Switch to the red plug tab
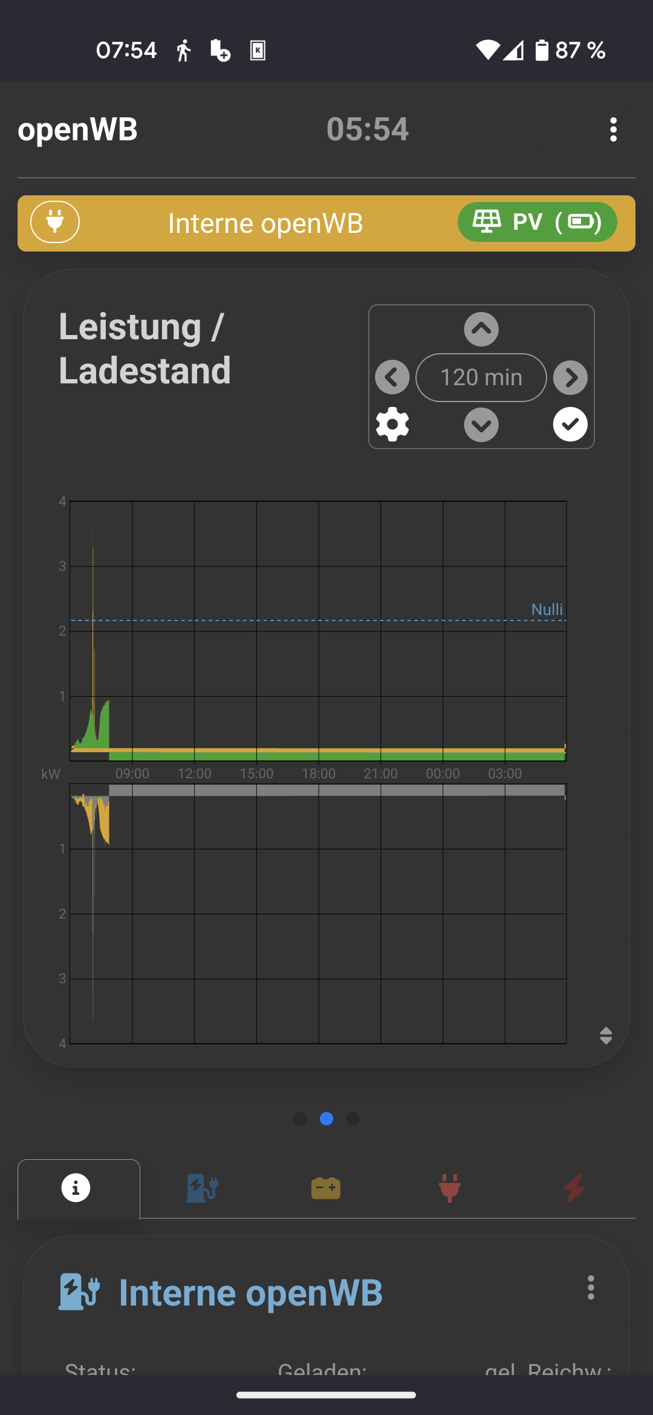This screenshot has width=653, height=1415. [x=450, y=1188]
